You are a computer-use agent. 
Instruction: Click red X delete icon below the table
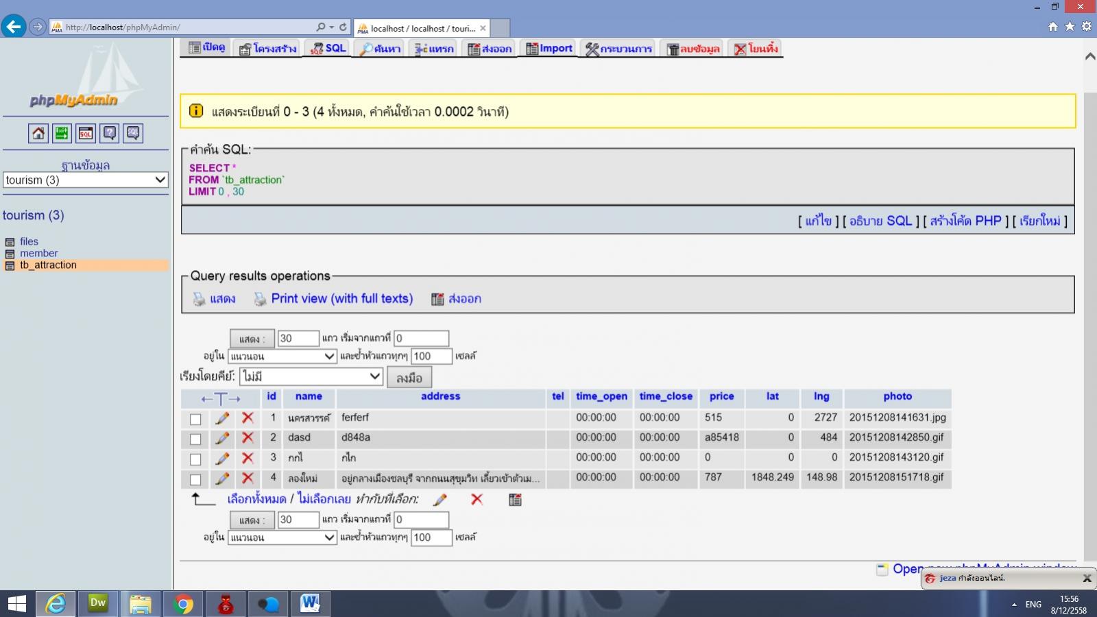pos(477,500)
